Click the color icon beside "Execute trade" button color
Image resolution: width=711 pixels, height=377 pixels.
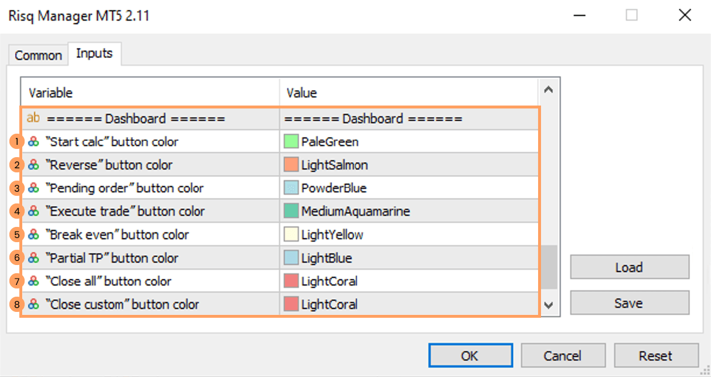point(34,212)
